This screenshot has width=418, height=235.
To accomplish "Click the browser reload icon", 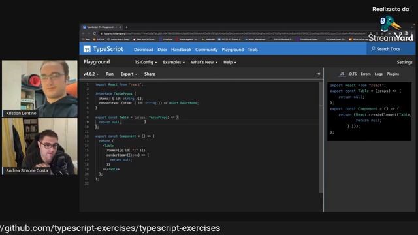I will (94, 33).
